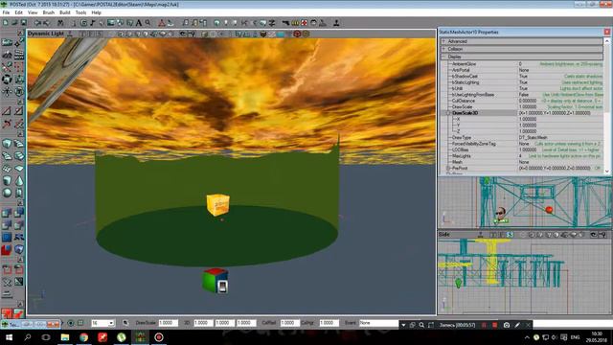Toggle the round snap icon in bottom bar
This screenshot has height=345, width=613.
71,323
